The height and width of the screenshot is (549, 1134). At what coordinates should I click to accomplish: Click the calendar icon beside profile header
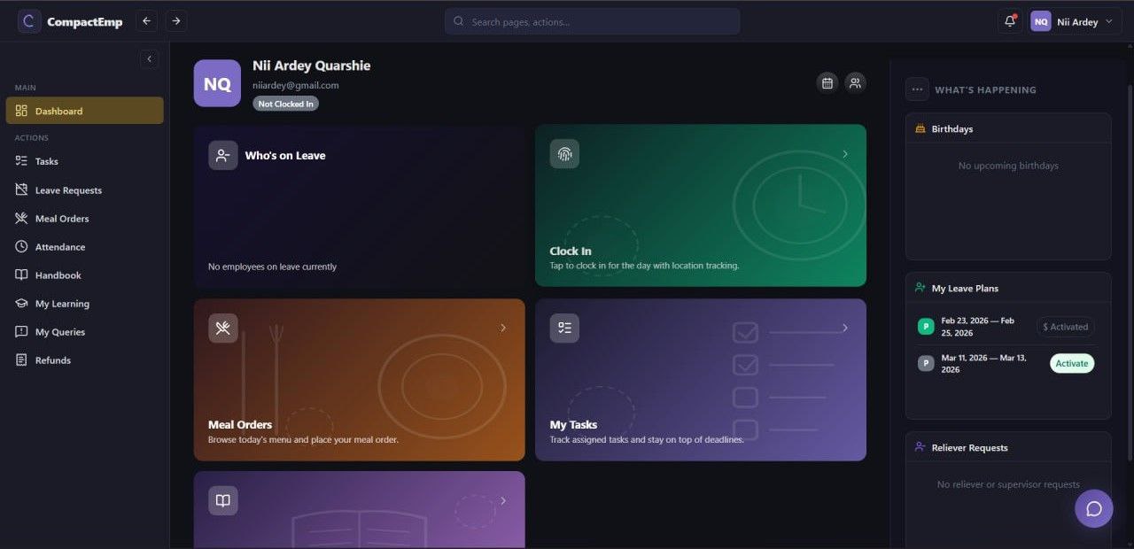click(827, 82)
